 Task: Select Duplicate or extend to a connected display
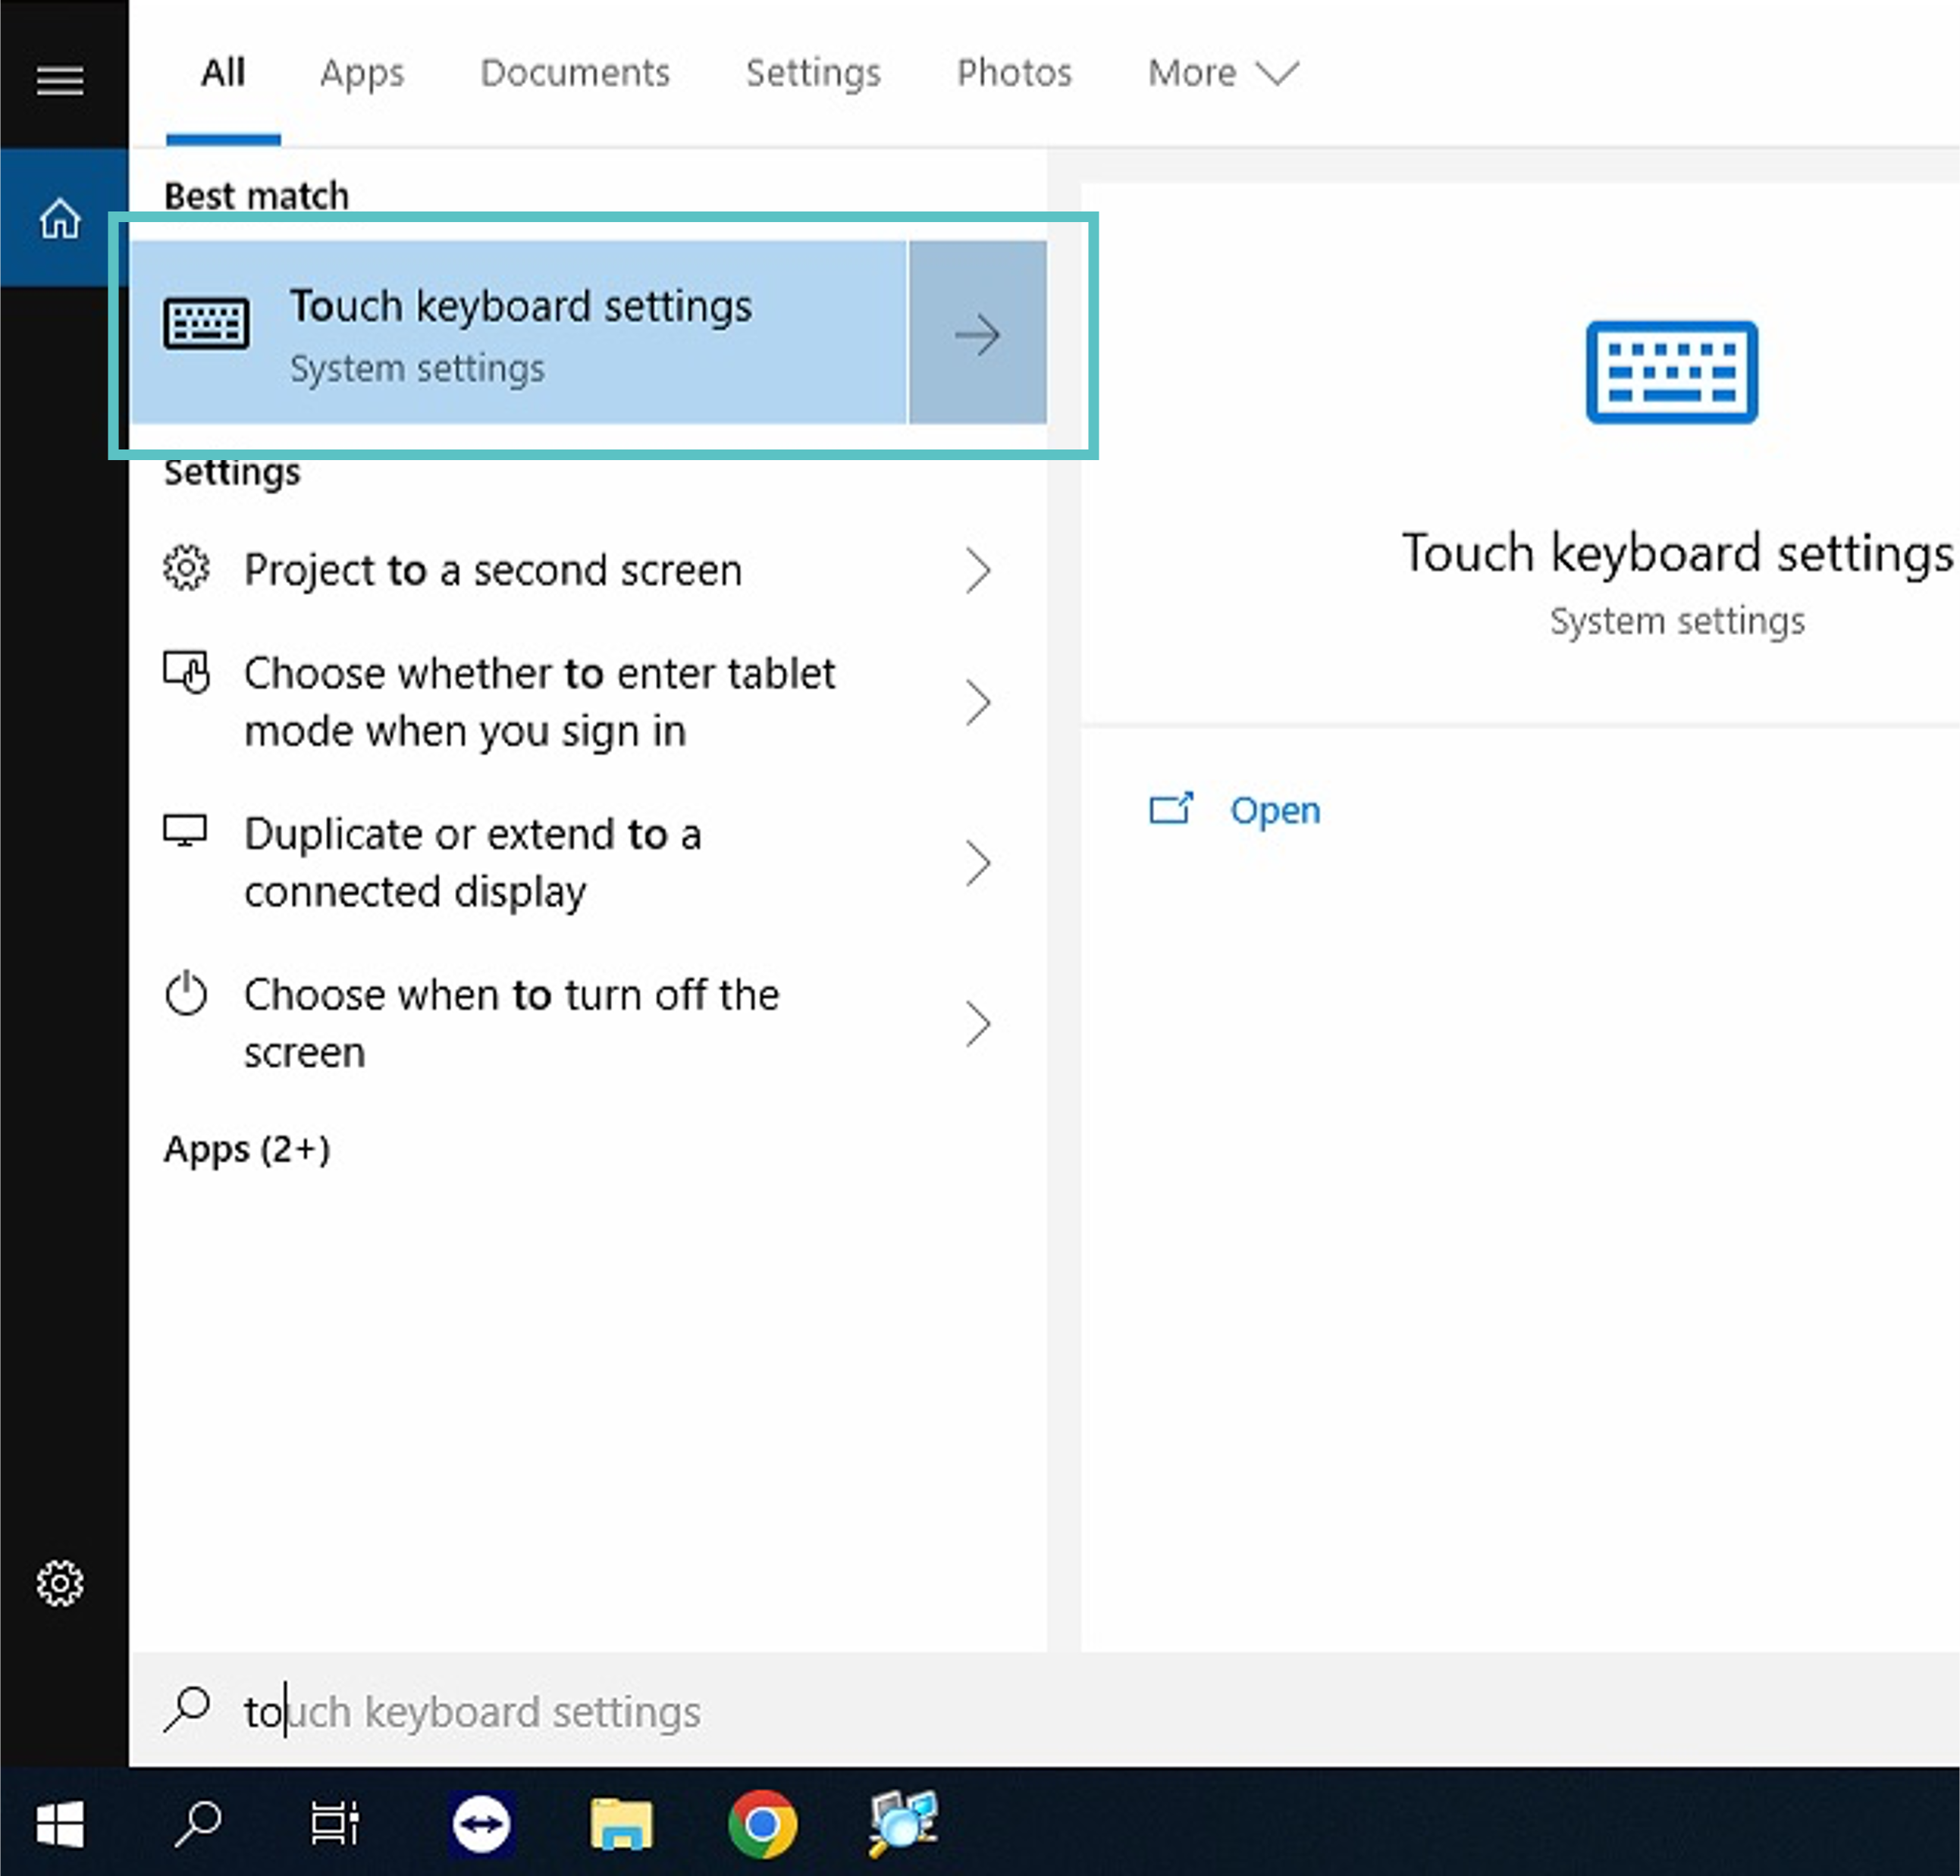point(588,863)
